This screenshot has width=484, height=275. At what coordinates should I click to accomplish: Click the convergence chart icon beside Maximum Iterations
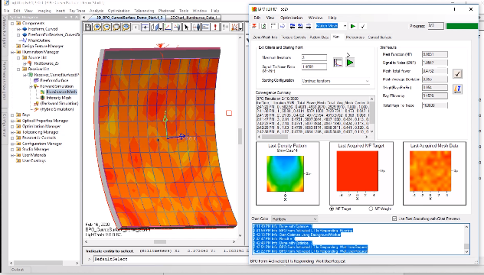point(338,63)
